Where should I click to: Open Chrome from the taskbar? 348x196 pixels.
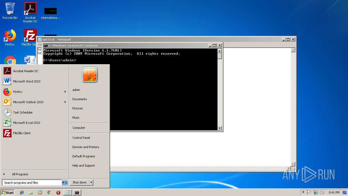point(49,192)
